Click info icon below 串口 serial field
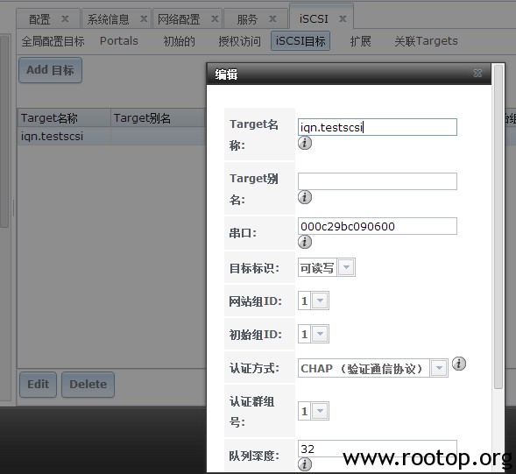 [305, 242]
